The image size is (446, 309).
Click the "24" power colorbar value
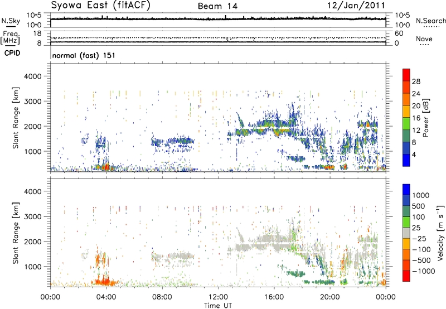(416, 94)
